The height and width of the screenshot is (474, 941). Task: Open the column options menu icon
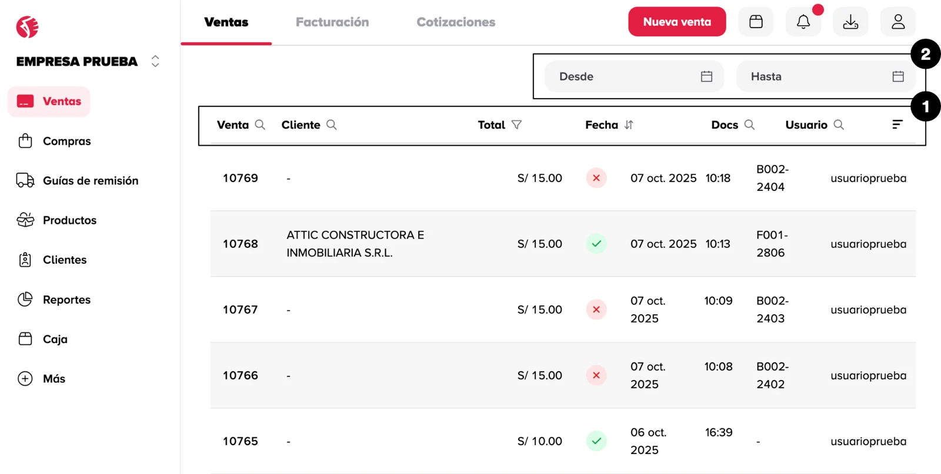[897, 125]
